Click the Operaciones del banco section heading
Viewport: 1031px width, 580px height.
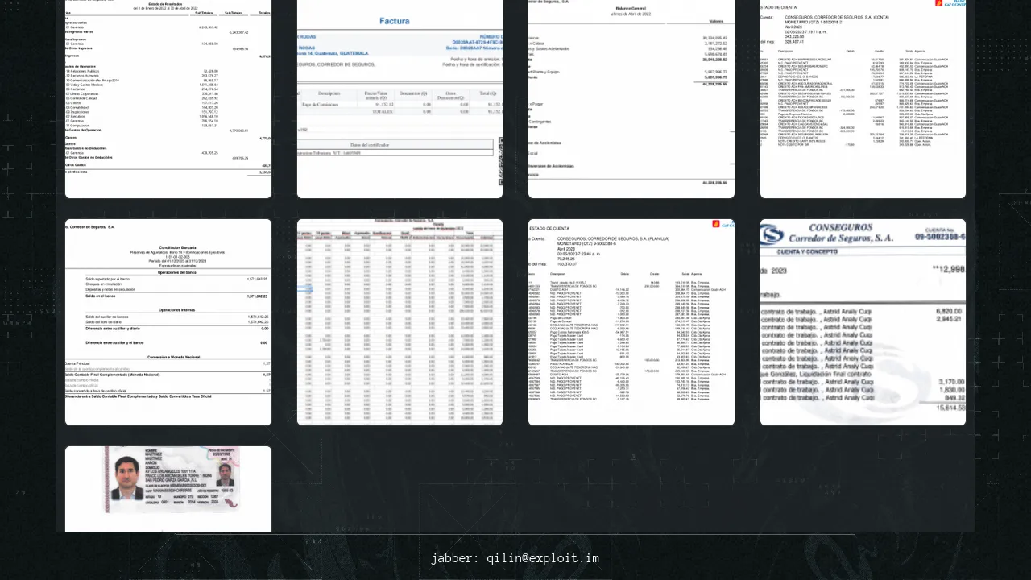tap(179, 272)
